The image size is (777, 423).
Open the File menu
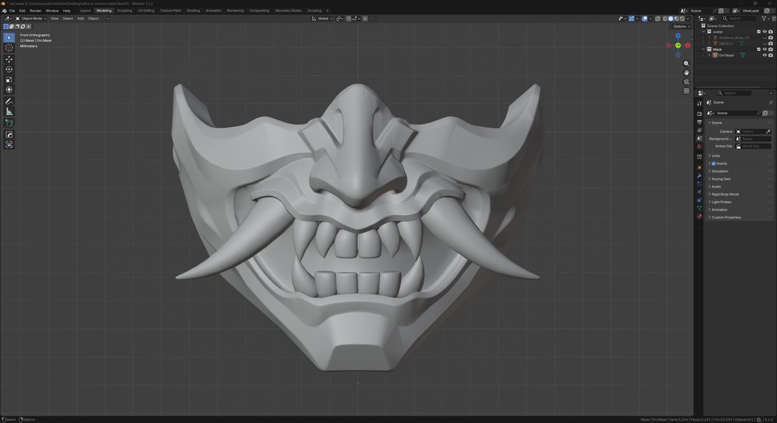12,10
